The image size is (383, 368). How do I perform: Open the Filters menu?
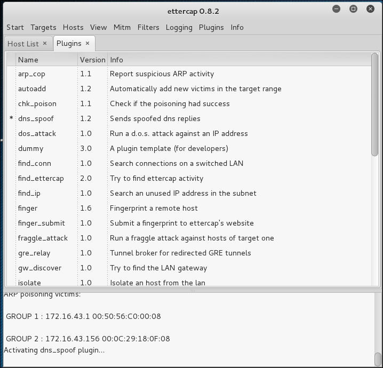coord(148,27)
